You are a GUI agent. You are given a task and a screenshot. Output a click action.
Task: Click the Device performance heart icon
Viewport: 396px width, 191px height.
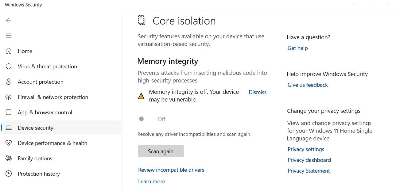pyautogui.click(x=9, y=143)
